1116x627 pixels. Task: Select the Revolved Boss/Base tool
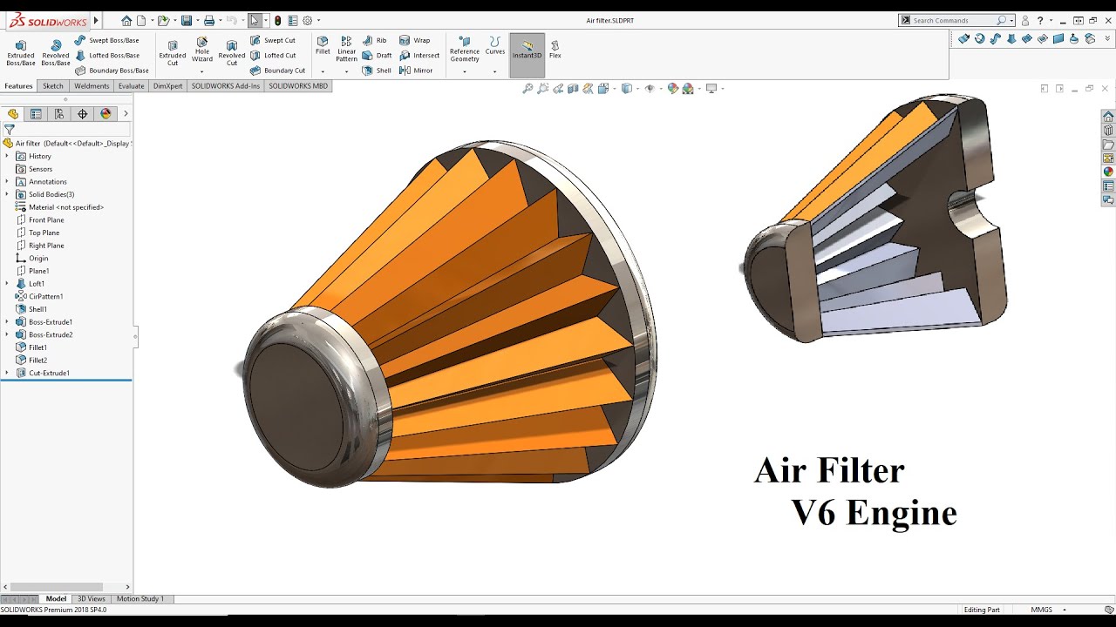[56, 52]
